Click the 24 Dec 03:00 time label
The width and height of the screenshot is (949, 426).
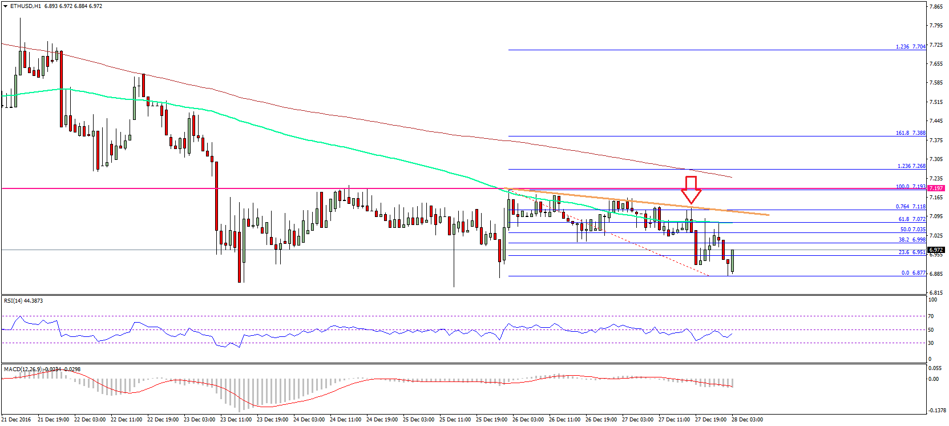(309, 420)
